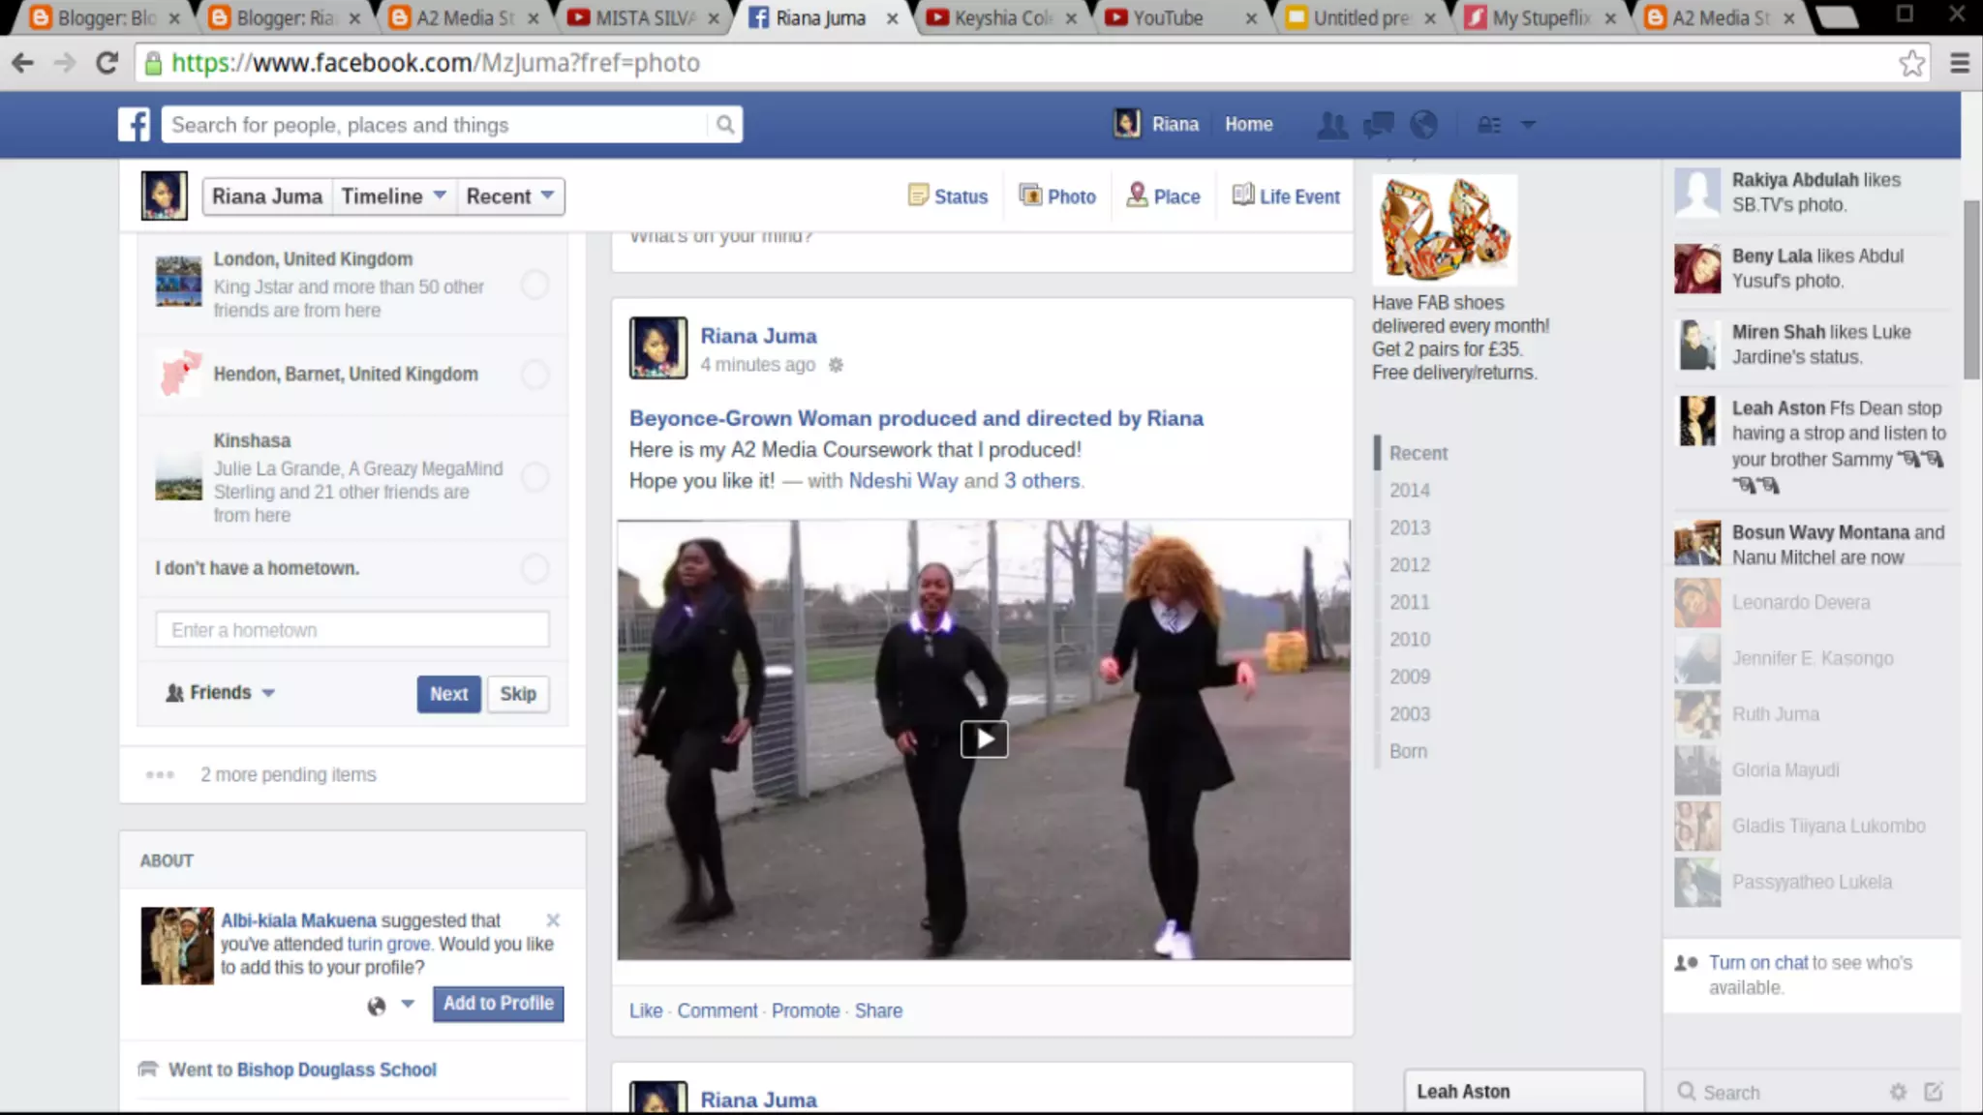
Task: Click the post privacy gear icon
Action: (837, 365)
